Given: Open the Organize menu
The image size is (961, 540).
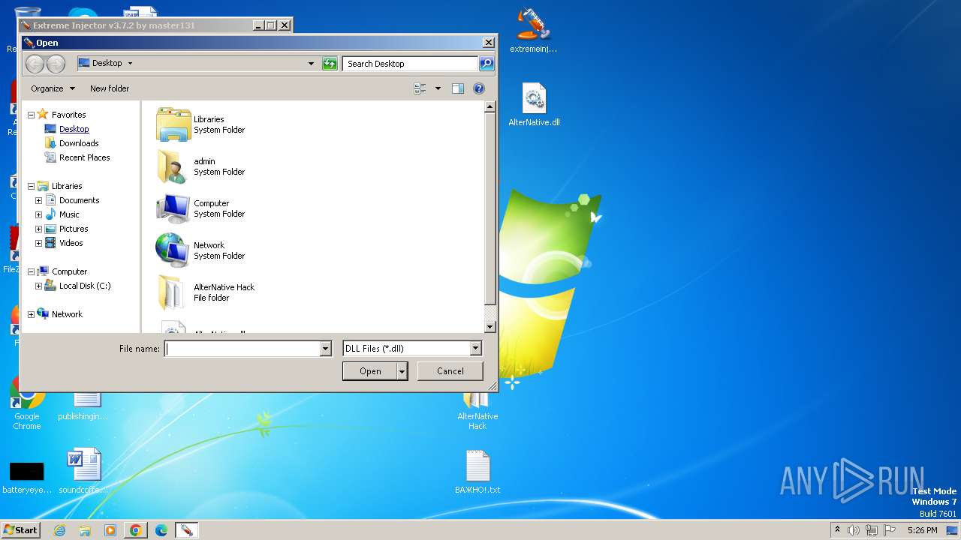Looking at the screenshot, I should point(53,88).
